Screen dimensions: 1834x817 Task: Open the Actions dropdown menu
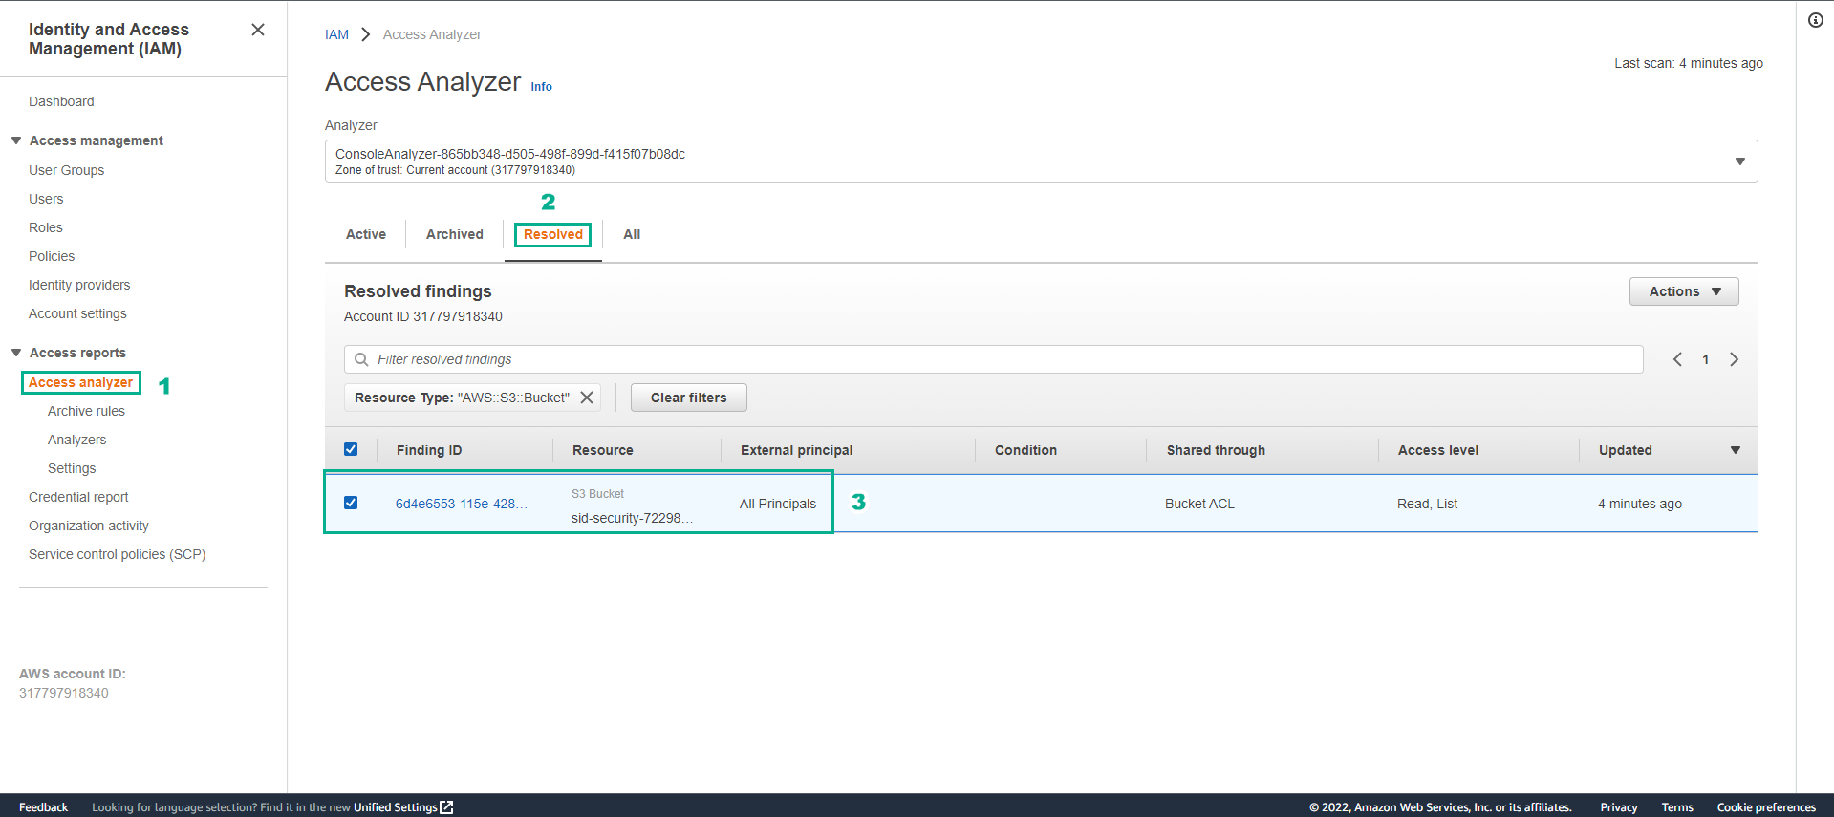tap(1683, 291)
